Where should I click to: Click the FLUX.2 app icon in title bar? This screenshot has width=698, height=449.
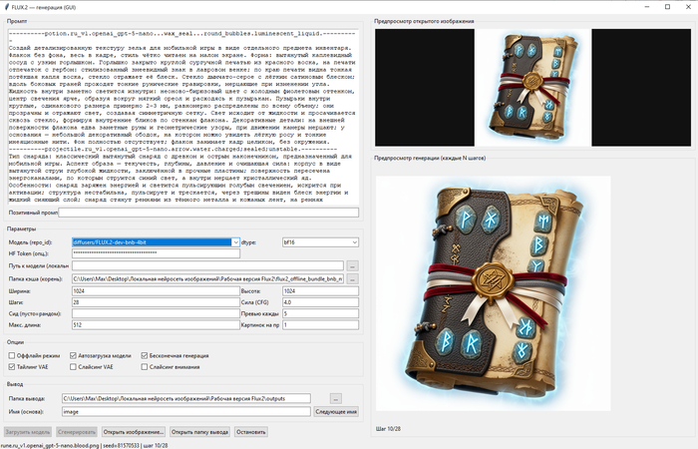pos(8,6)
